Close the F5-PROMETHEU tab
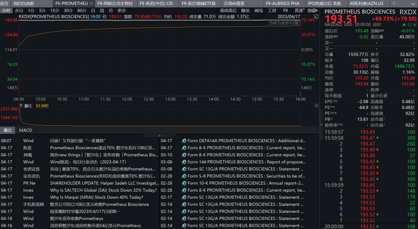418x229 pixels. pyautogui.click(x=91, y=4)
